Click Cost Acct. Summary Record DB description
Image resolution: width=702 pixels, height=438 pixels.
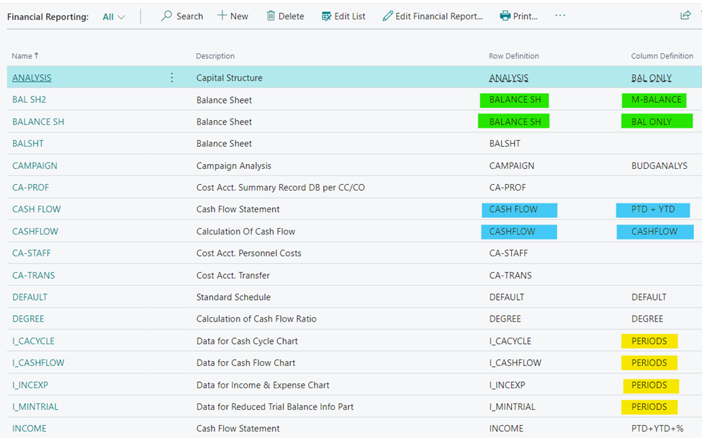coord(280,188)
